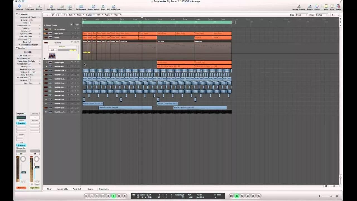Open project Settings from the toolbar
357x201 pixels.
39,7
